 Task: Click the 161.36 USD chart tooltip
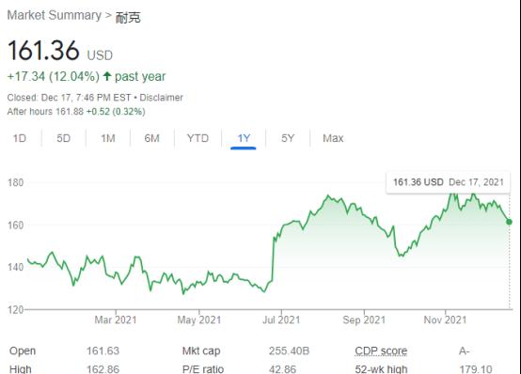pyautogui.click(x=449, y=182)
